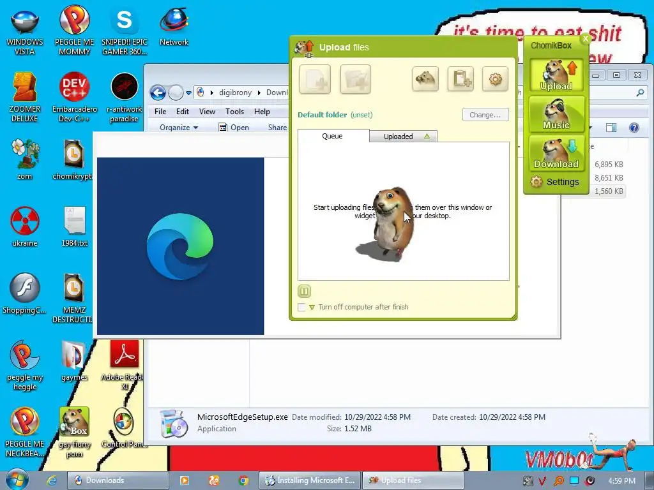Click Open in Explorer toolbar
654x490 pixels.
coord(234,128)
